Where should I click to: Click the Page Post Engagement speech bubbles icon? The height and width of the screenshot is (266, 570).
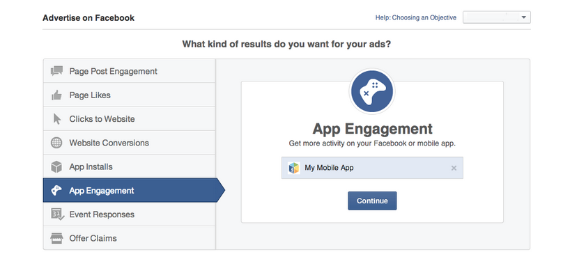(x=56, y=71)
